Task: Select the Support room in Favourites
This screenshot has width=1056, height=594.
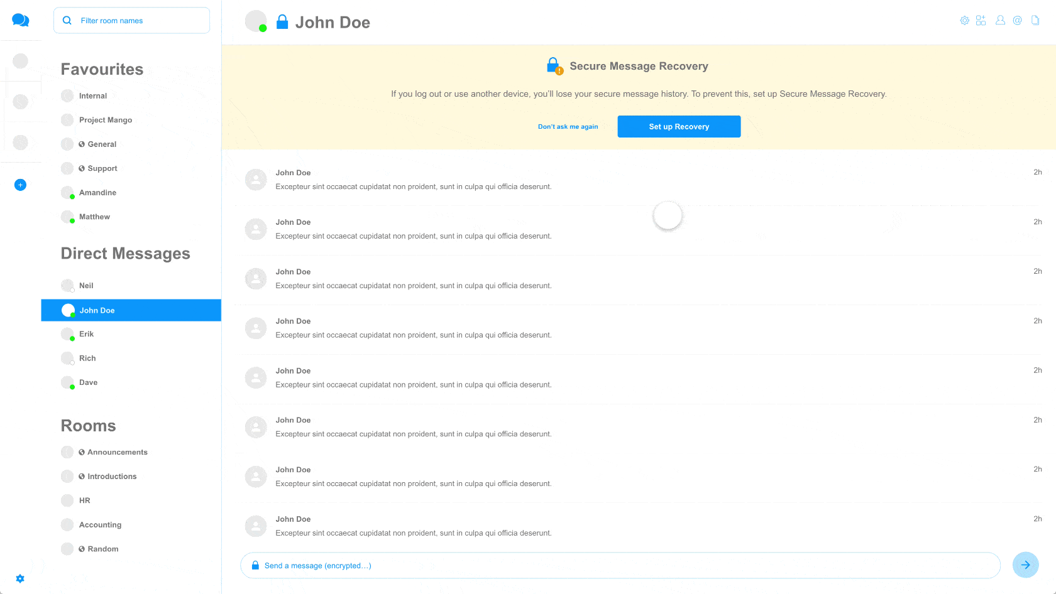Action: coord(102,168)
